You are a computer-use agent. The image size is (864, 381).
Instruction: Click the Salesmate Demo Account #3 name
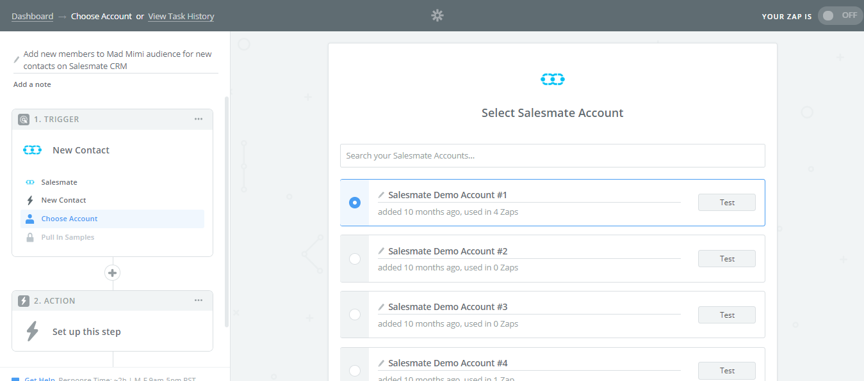click(x=448, y=307)
